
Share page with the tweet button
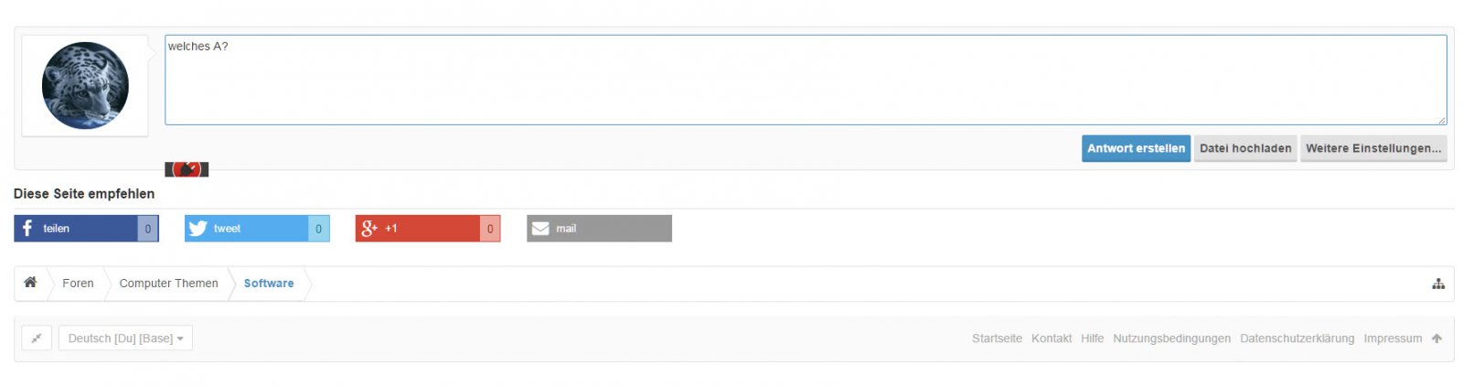[x=256, y=229]
